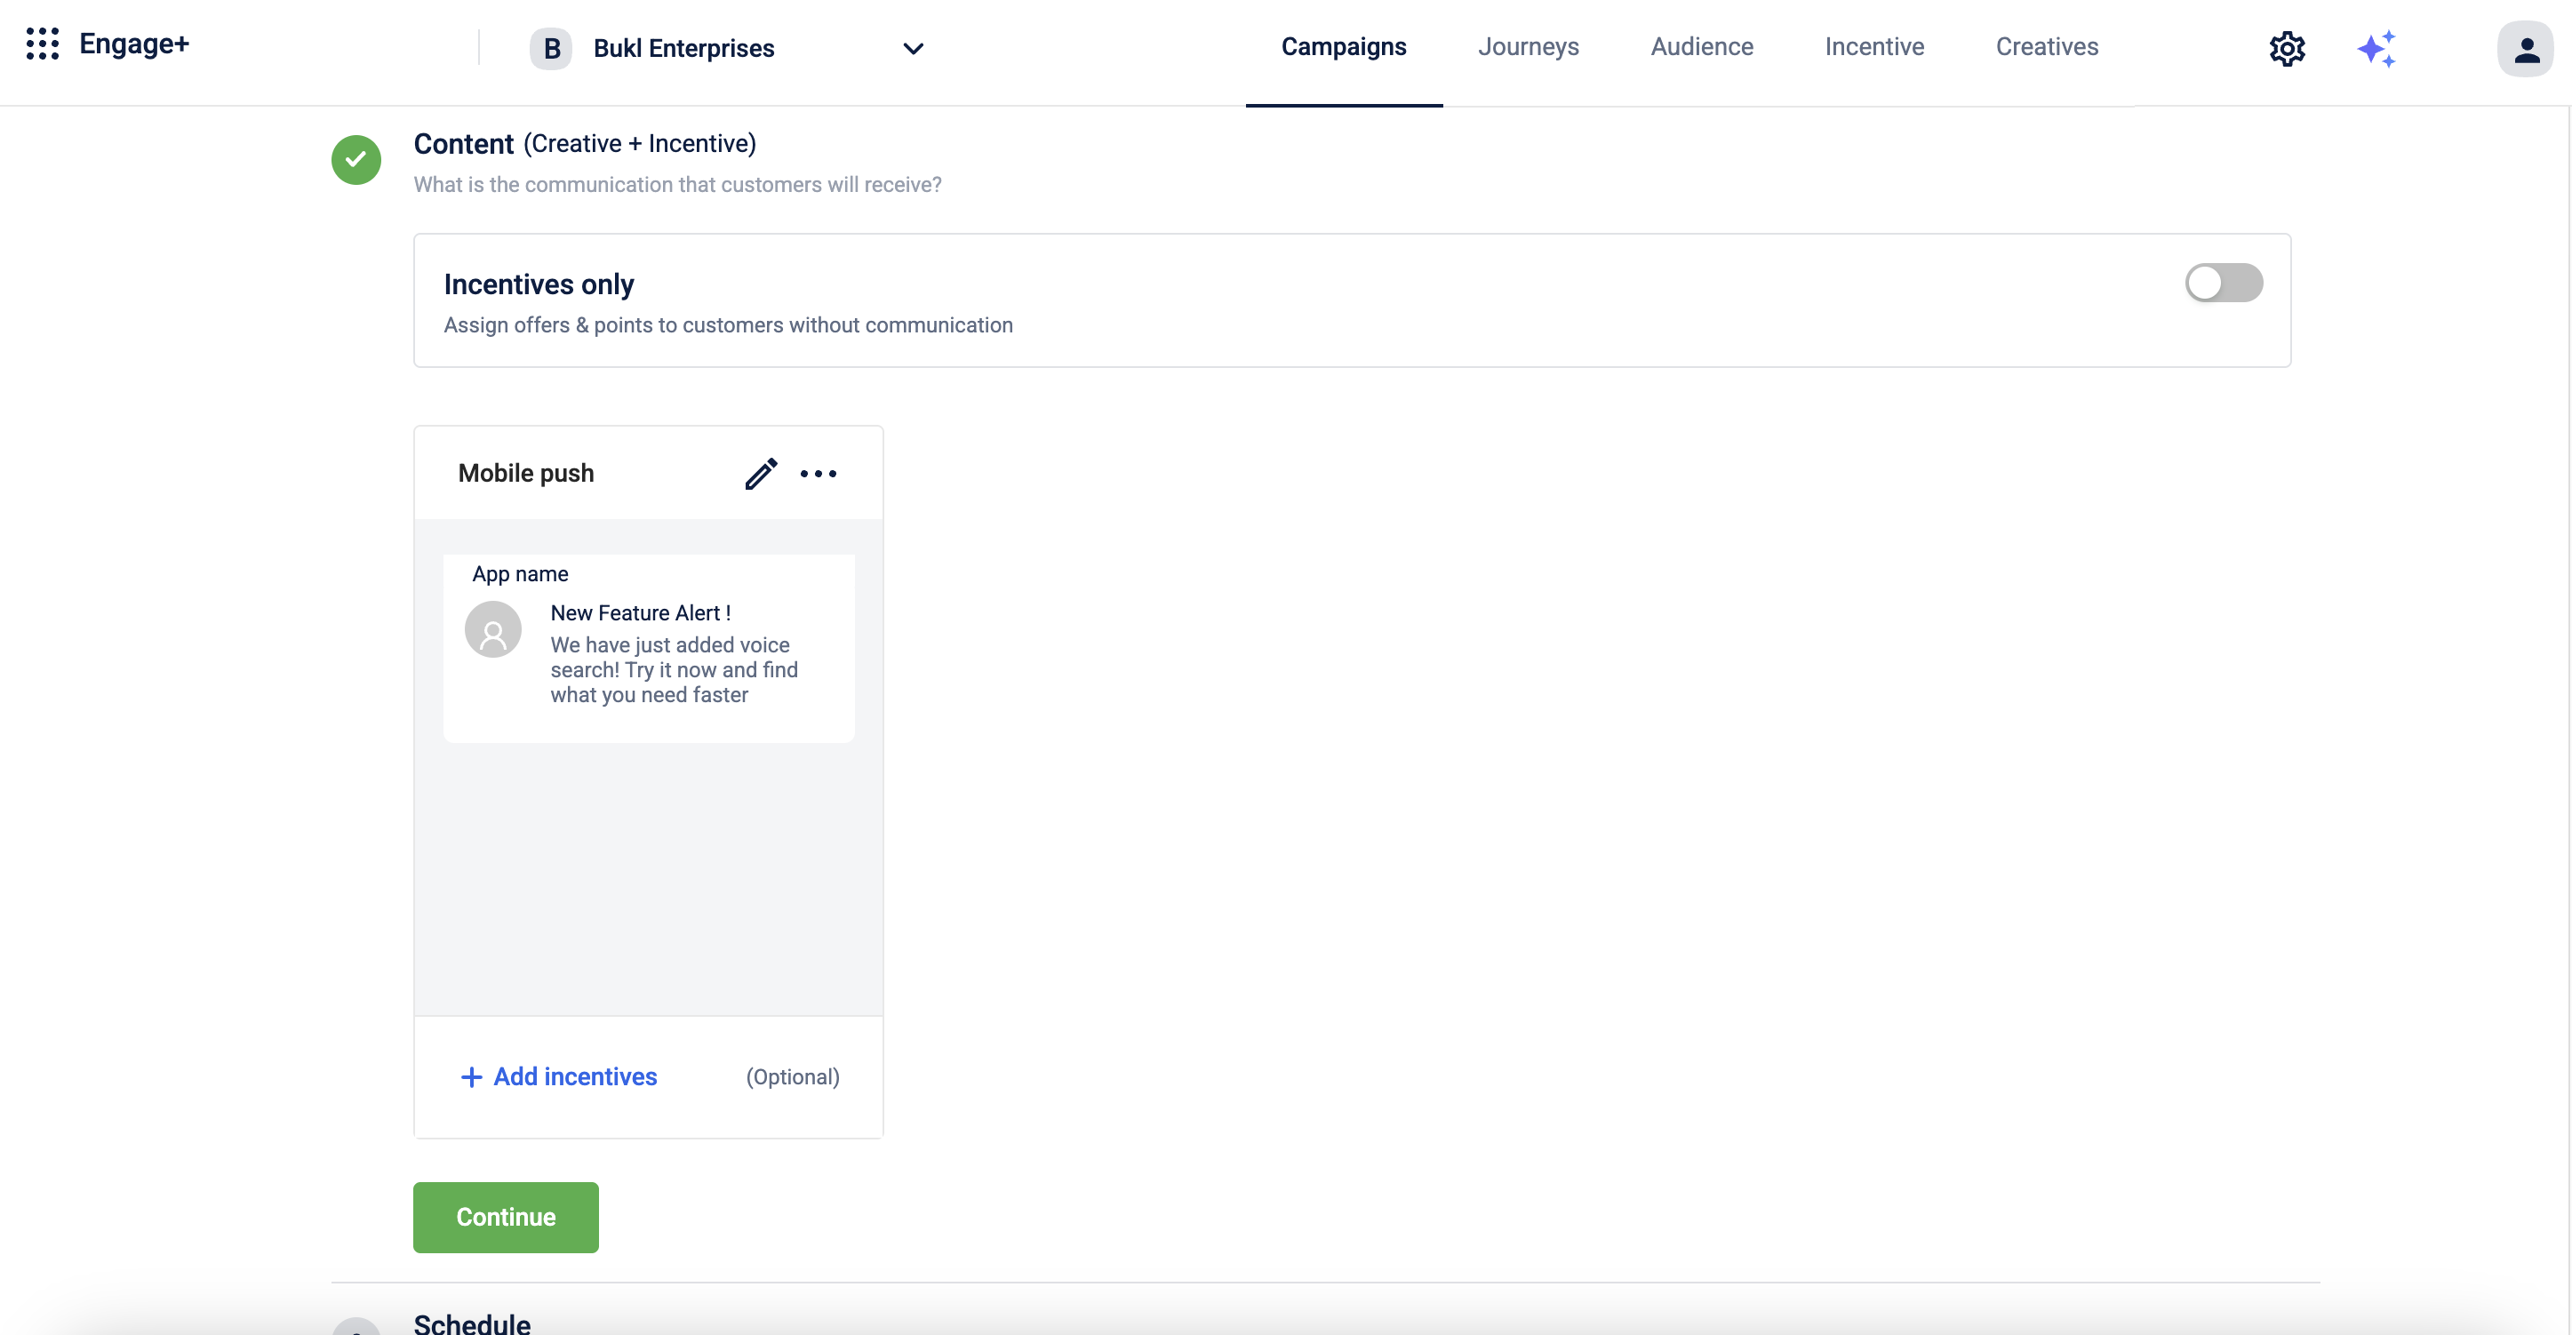Open the user profile avatar
The width and height of the screenshot is (2572, 1335).
coord(2525,48)
